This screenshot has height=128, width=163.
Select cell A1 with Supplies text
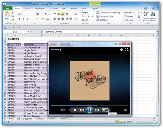coord(16,39)
